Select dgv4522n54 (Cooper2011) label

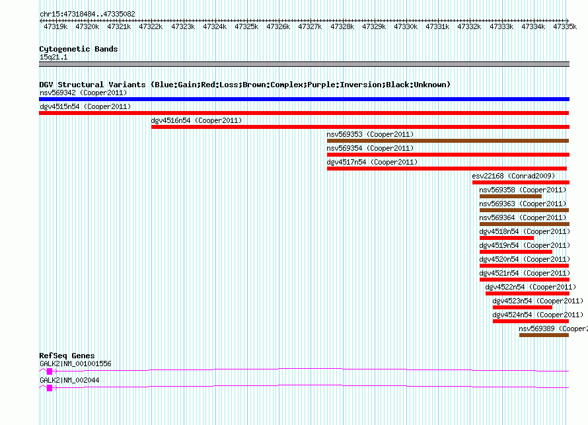(531, 287)
